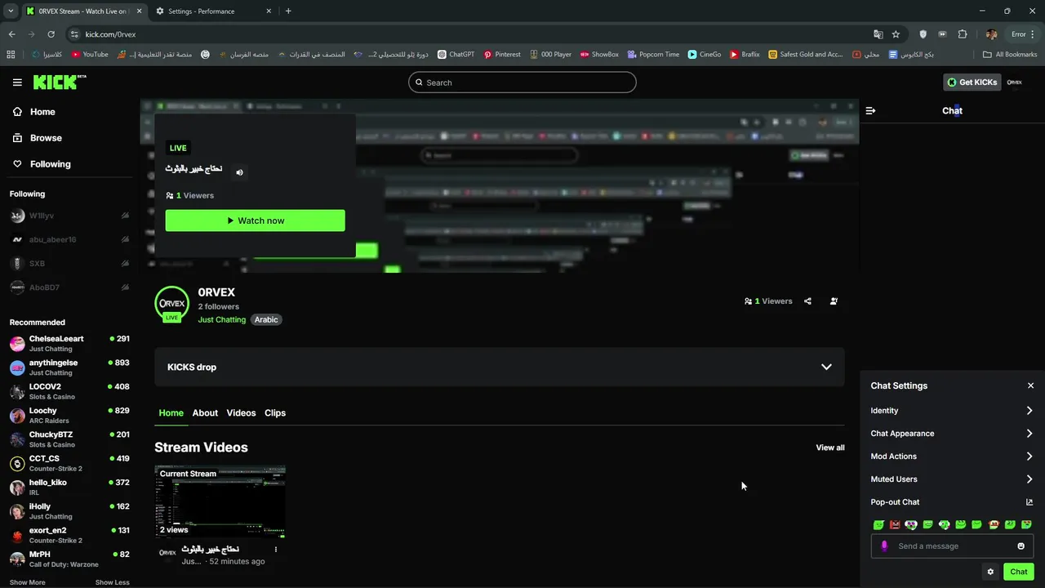This screenshot has height=588, width=1045.
Task: Send message with Chat button
Action: pos(1019,572)
